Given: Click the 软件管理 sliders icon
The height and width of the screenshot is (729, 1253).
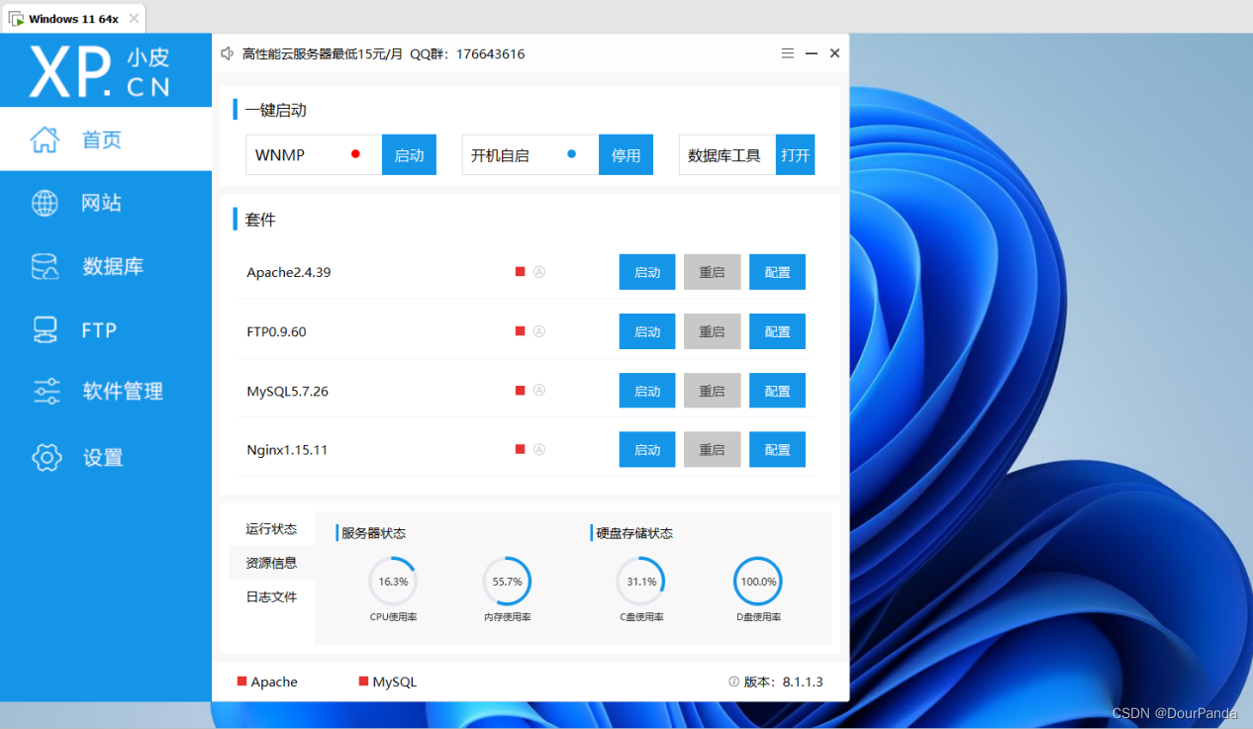Looking at the screenshot, I should click(47, 392).
